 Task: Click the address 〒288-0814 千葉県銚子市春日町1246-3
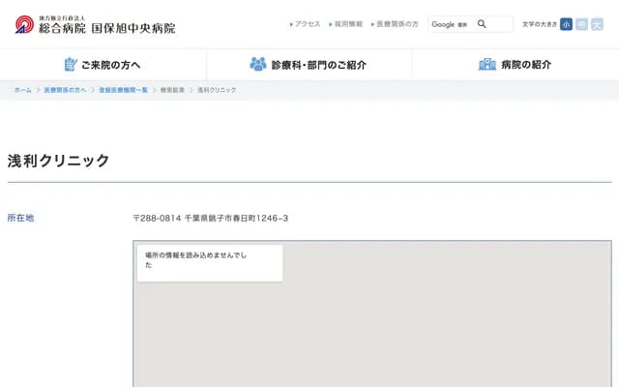pyautogui.click(x=211, y=218)
